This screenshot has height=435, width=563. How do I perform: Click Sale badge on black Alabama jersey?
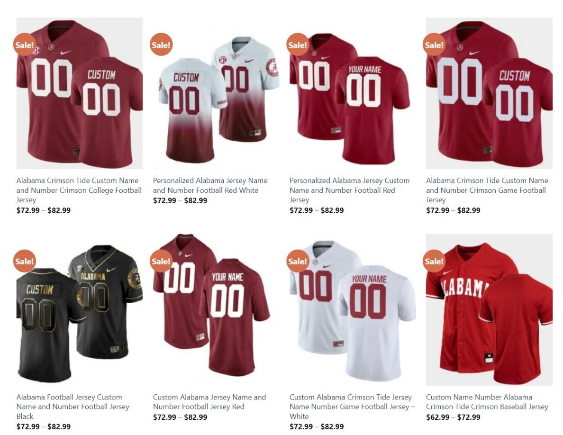coord(25,261)
